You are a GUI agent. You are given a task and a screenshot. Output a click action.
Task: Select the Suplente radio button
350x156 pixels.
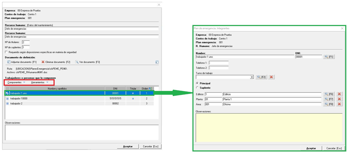coord(197,87)
